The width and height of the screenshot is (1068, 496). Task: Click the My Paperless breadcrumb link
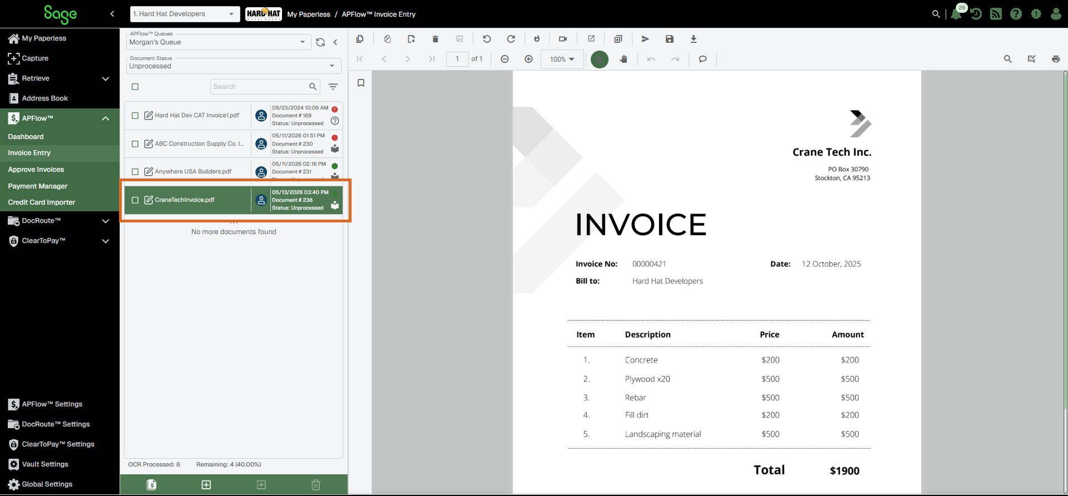tap(309, 14)
